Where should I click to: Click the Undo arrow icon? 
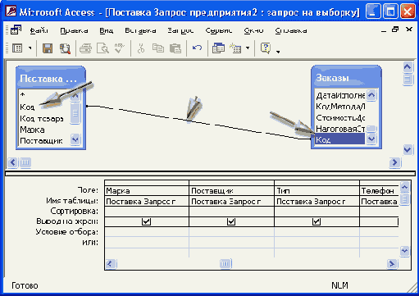tap(197, 48)
